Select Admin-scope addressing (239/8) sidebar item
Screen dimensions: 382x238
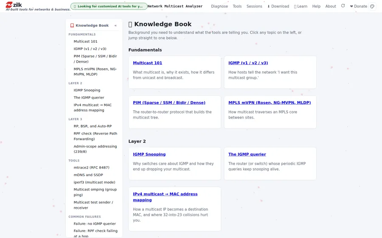coord(95,149)
